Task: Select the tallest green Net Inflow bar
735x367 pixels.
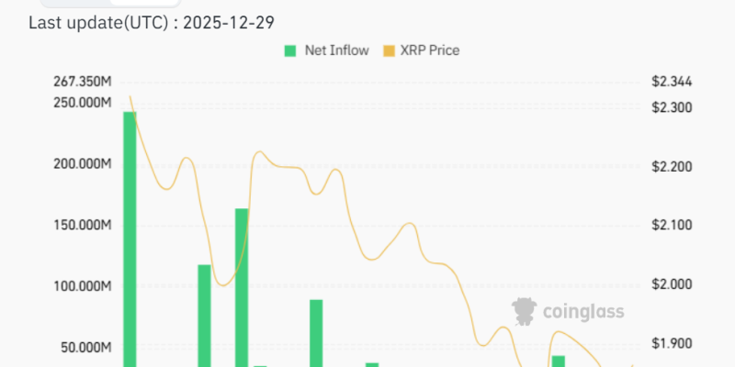Action: (x=130, y=239)
